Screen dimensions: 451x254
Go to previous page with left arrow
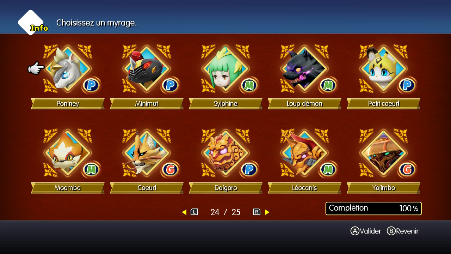point(184,212)
